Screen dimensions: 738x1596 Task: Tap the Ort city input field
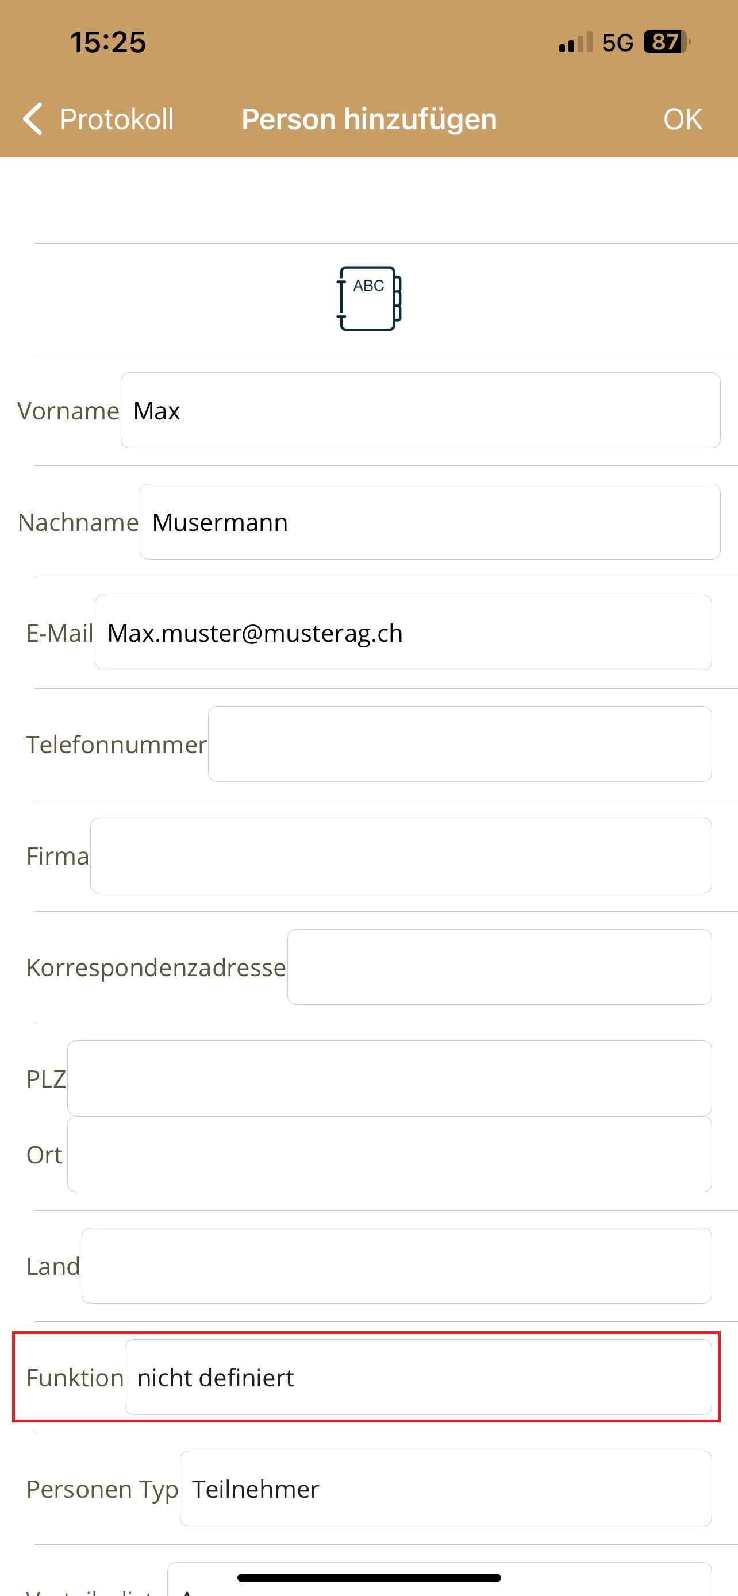click(x=389, y=1154)
